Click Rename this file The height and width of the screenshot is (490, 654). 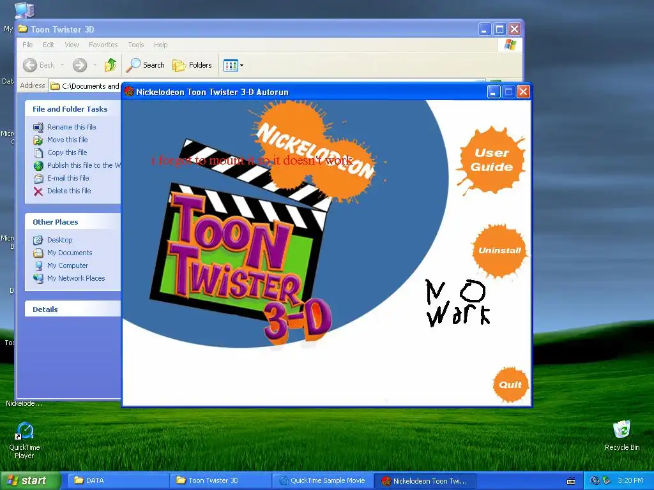click(72, 127)
